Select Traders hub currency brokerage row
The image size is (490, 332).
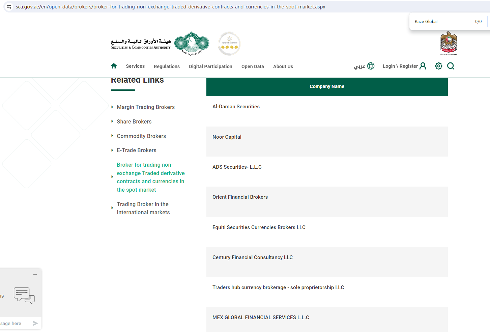coord(327,292)
